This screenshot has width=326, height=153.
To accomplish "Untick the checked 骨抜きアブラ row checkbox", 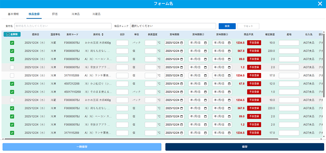I will click(12, 125).
